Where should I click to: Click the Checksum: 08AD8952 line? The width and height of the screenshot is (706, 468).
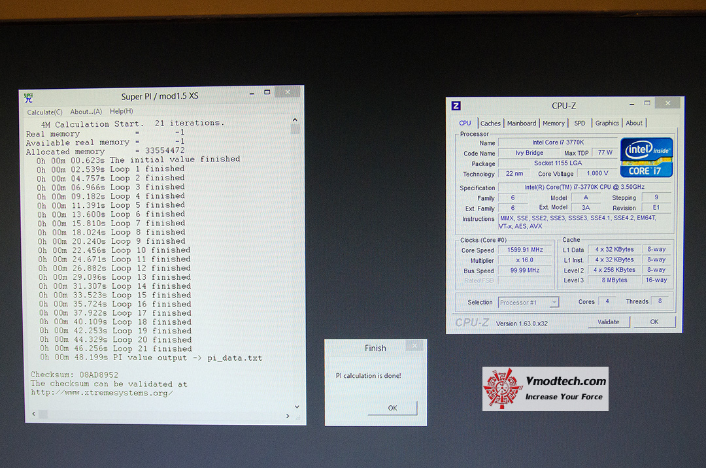(75, 375)
